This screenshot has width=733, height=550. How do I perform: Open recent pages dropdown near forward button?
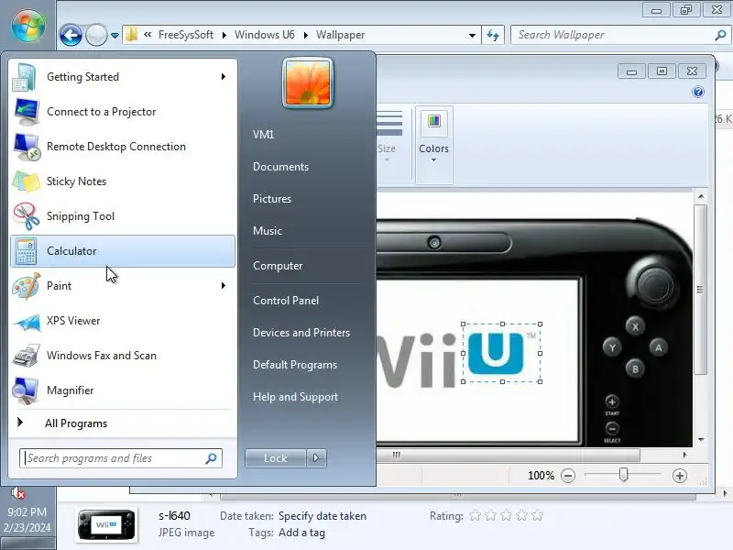tap(115, 36)
